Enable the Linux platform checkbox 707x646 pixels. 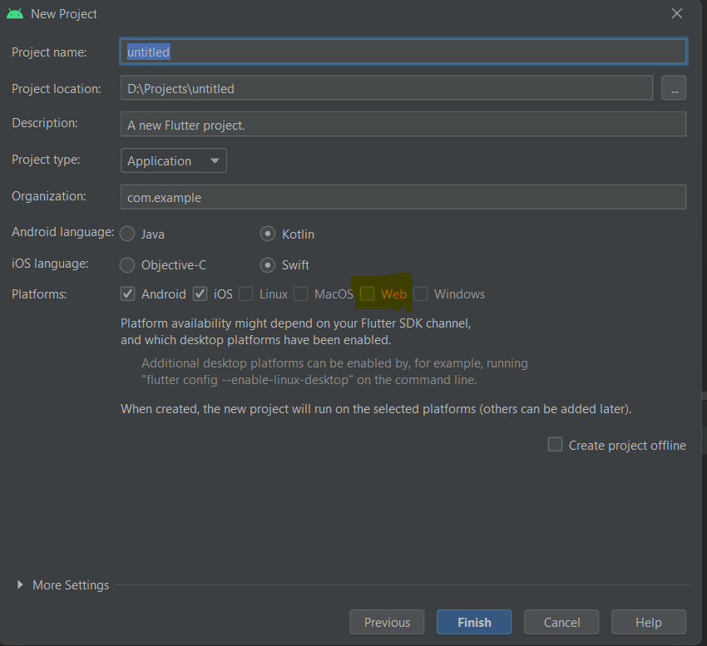click(245, 294)
